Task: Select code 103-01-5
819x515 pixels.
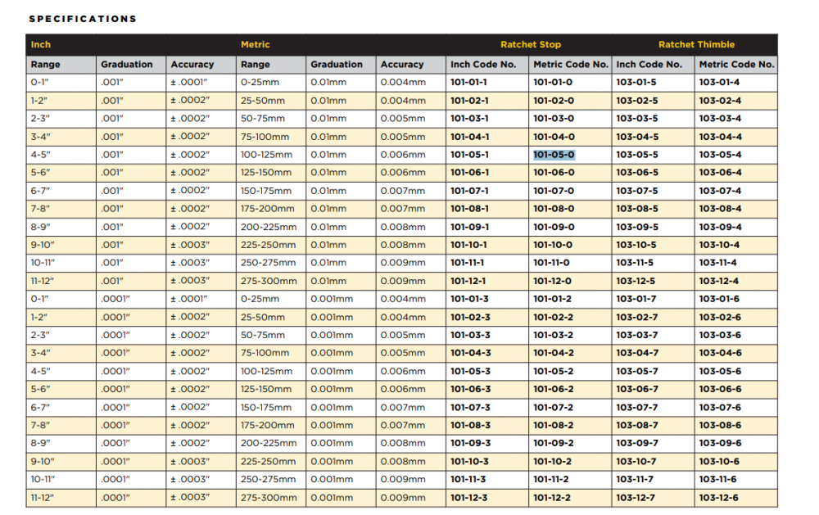Action: click(x=636, y=82)
